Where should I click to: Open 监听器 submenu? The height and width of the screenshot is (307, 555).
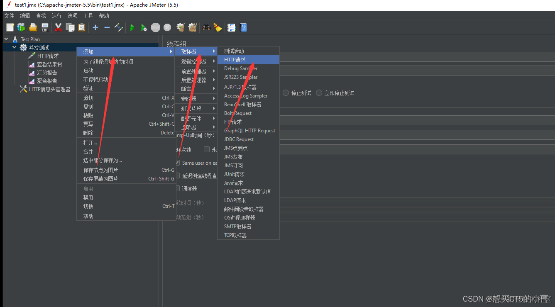point(196,127)
